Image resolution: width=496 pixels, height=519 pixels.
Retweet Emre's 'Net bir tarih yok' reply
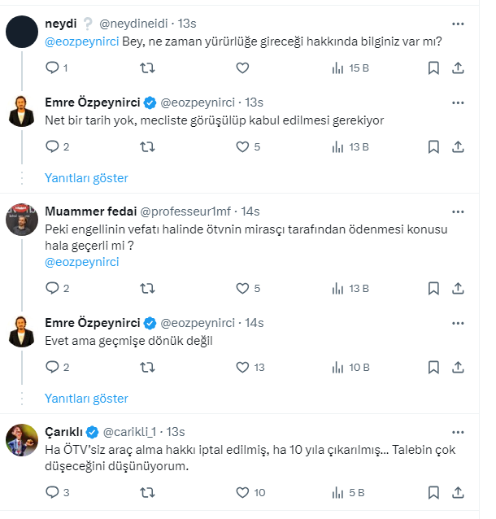point(147,147)
